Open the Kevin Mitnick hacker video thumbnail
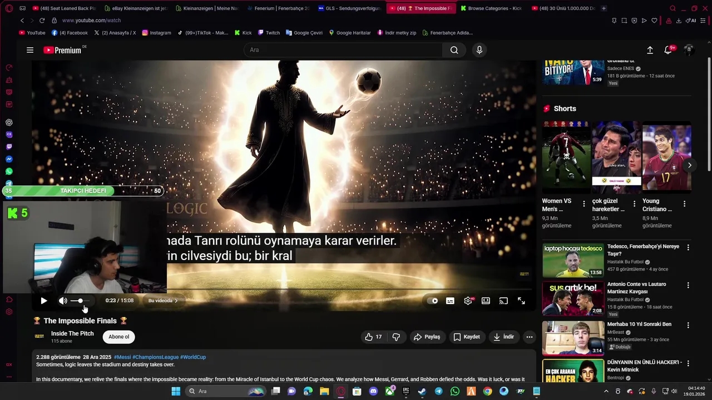This screenshot has width=712, height=400. click(573, 371)
